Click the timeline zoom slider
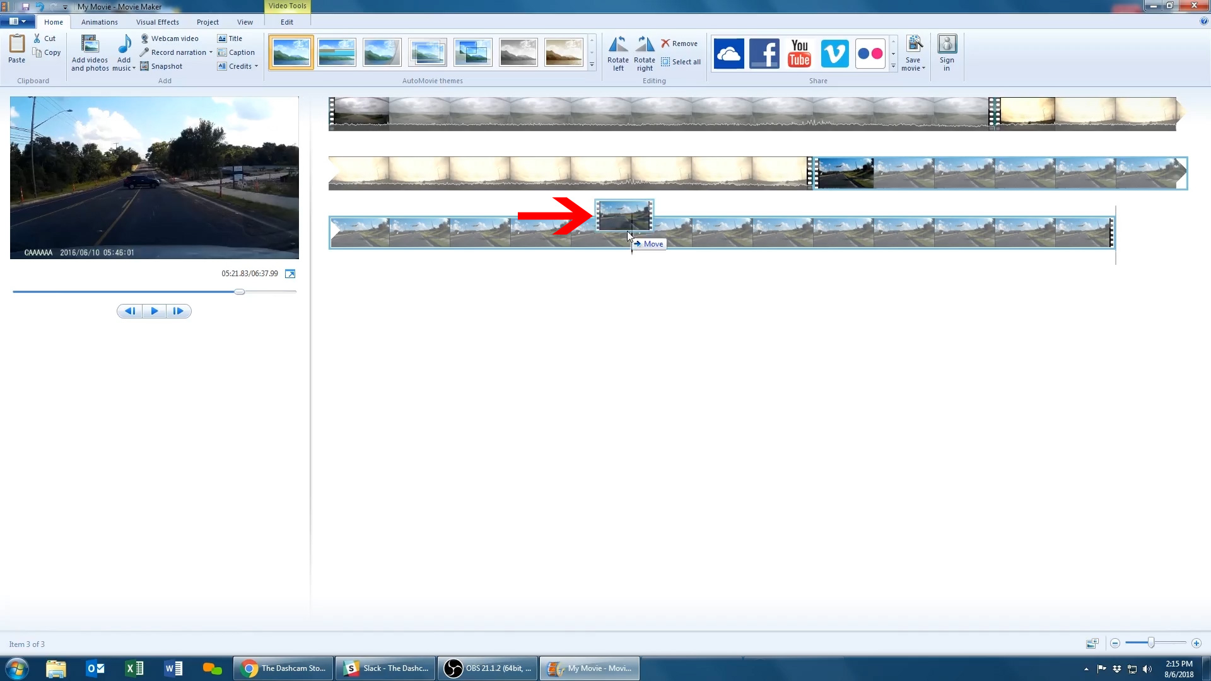 click(x=1151, y=643)
